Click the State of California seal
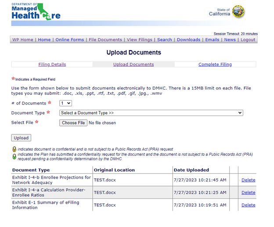Screen dimensions: 274x227 238,11
